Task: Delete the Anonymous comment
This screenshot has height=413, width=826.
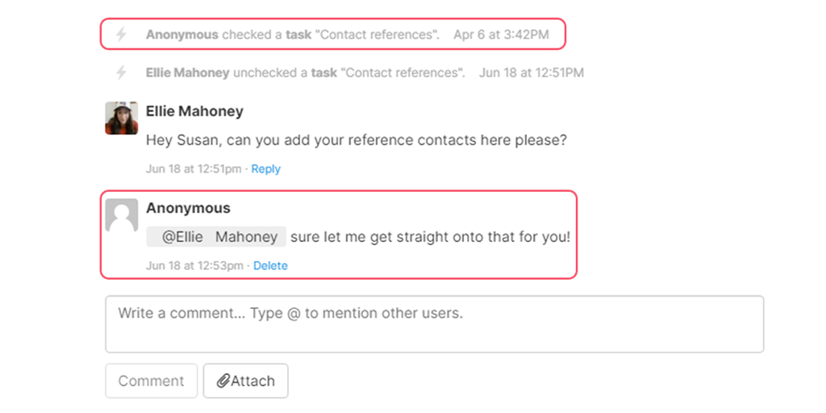Action: pyautogui.click(x=270, y=265)
